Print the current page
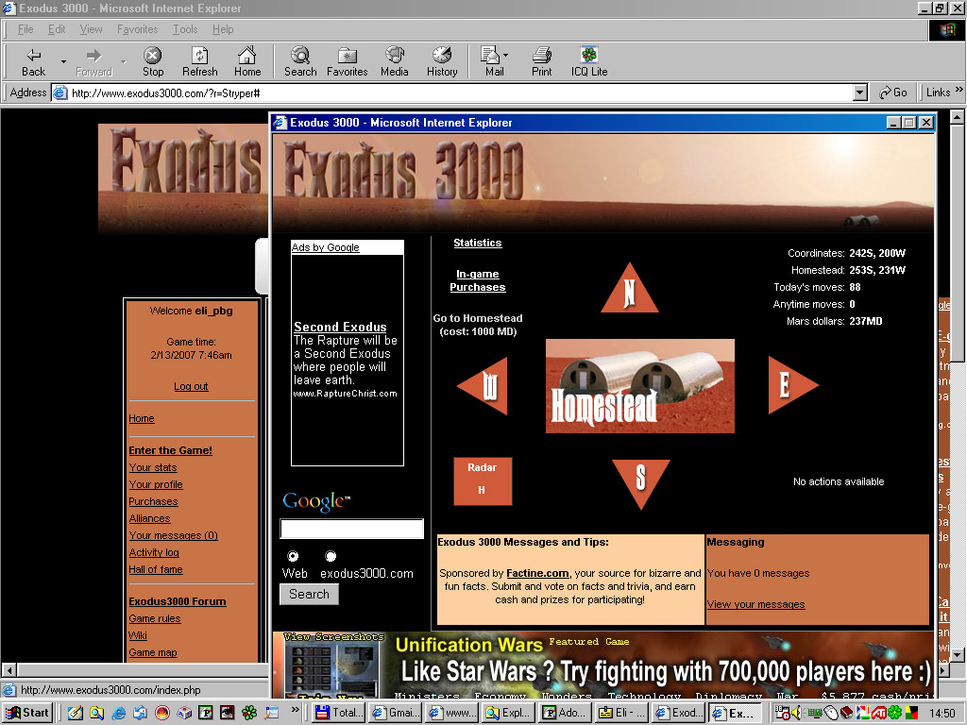Screen dimensions: 967x725 (x=541, y=61)
